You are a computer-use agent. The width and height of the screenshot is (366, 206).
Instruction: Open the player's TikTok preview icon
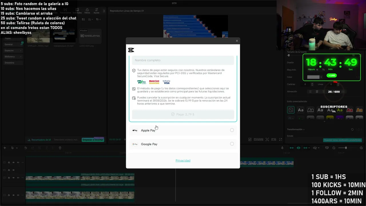(x=250, y=140)
